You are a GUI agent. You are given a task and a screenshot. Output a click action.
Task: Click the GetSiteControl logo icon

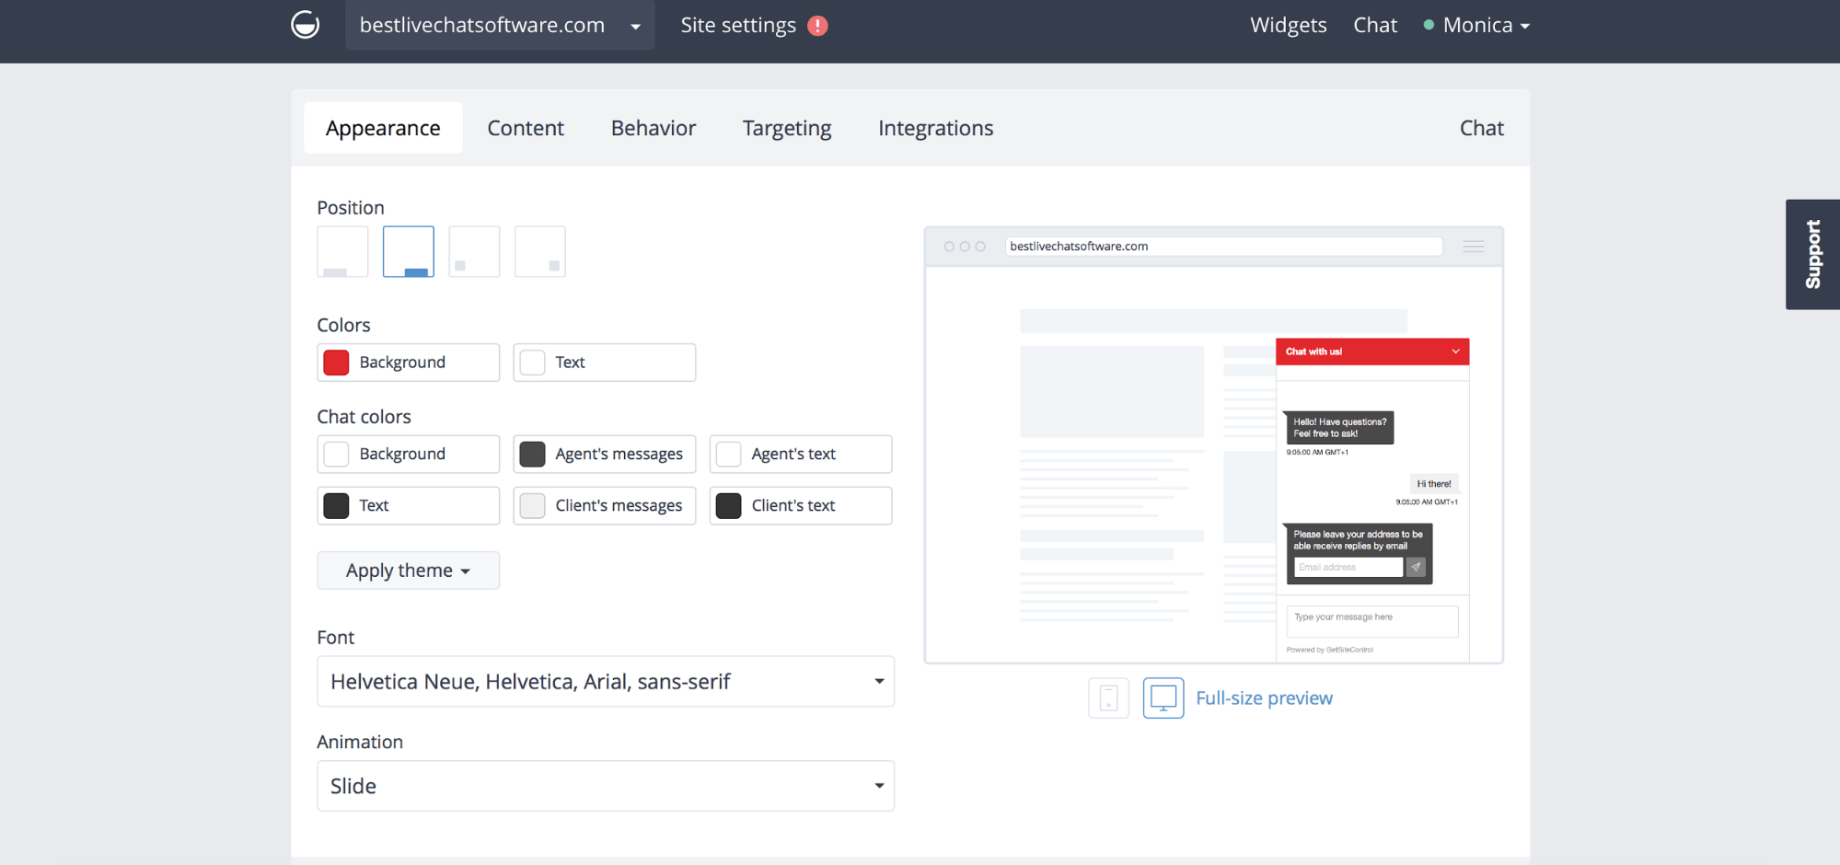tap(305, 25)
